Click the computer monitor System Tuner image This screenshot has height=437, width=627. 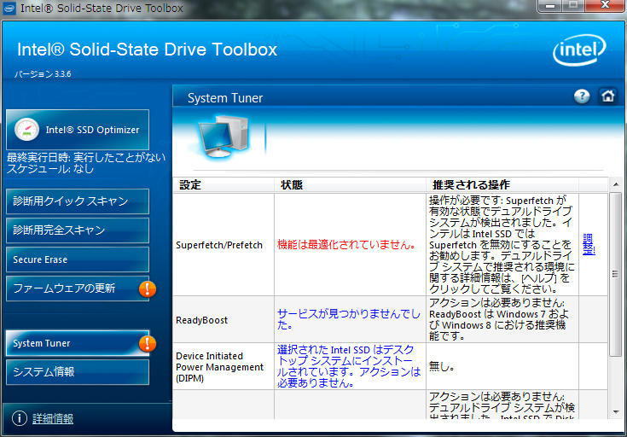[224, 137]
